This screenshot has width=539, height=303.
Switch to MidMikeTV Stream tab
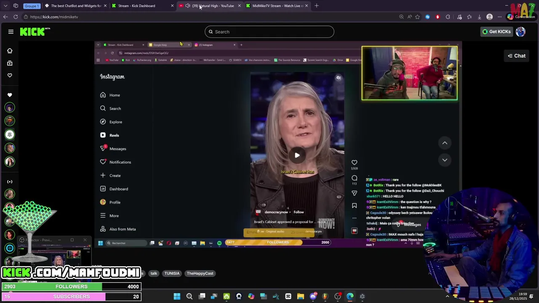[x=277, y=6]
